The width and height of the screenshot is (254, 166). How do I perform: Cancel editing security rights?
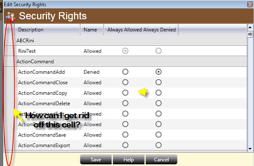161,160
